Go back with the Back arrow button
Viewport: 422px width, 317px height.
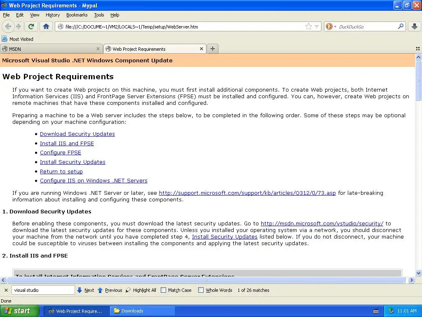tap(8, 26)
